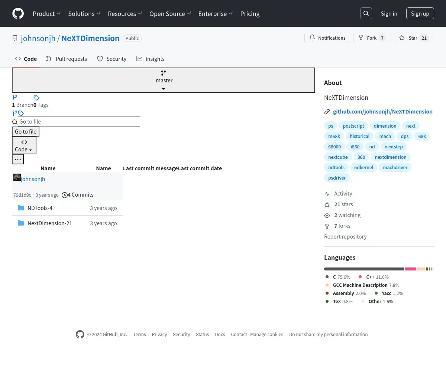Open the Code clone dropdown button
The width and height of the screenshot is (446, 371).
point(24,145)
